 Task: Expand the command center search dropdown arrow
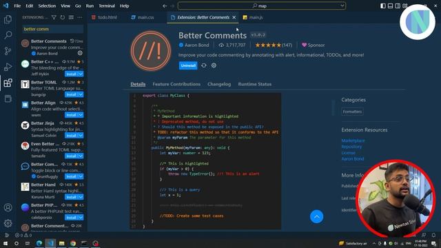point(342,6)
